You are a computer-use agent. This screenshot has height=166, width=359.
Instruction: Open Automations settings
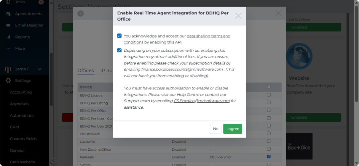(22, 116)
